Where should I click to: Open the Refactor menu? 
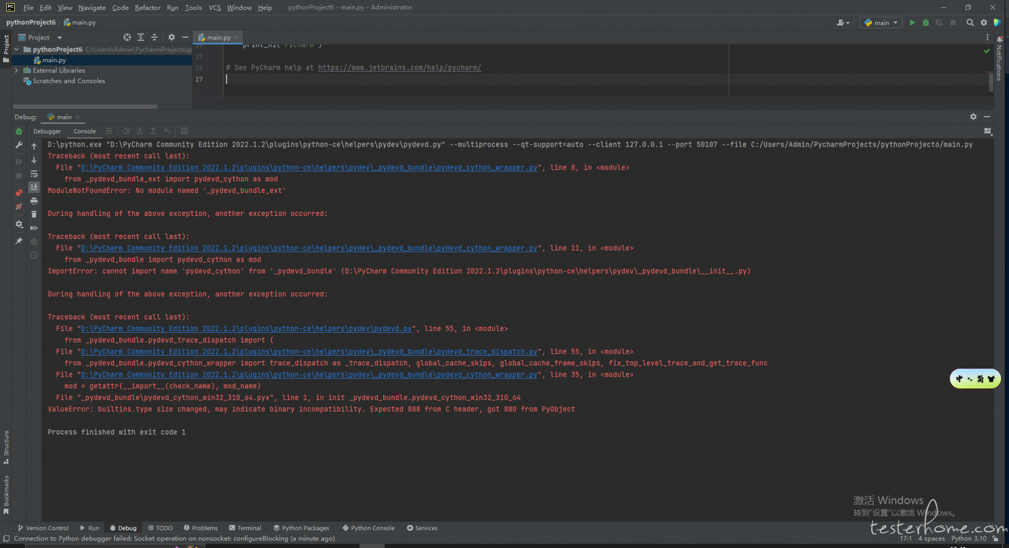coord(148,7)
